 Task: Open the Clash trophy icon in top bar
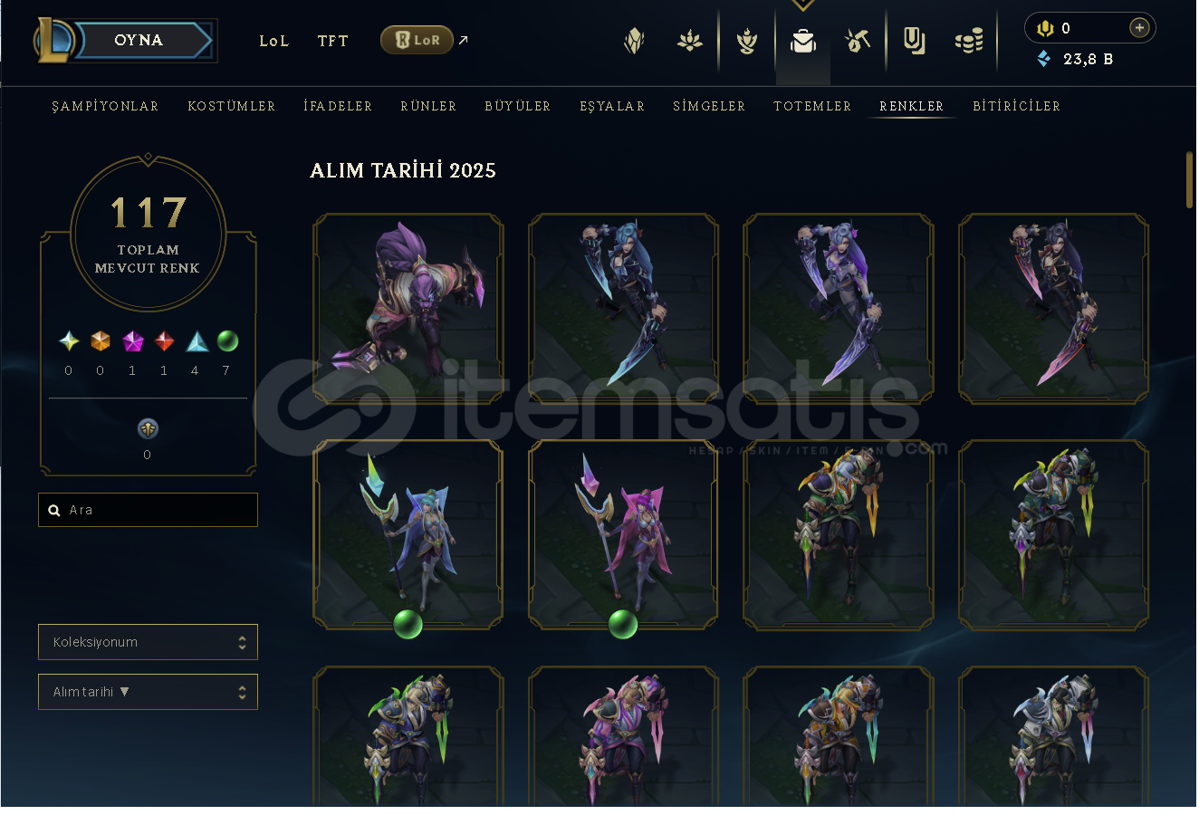[x=747, y=41]
